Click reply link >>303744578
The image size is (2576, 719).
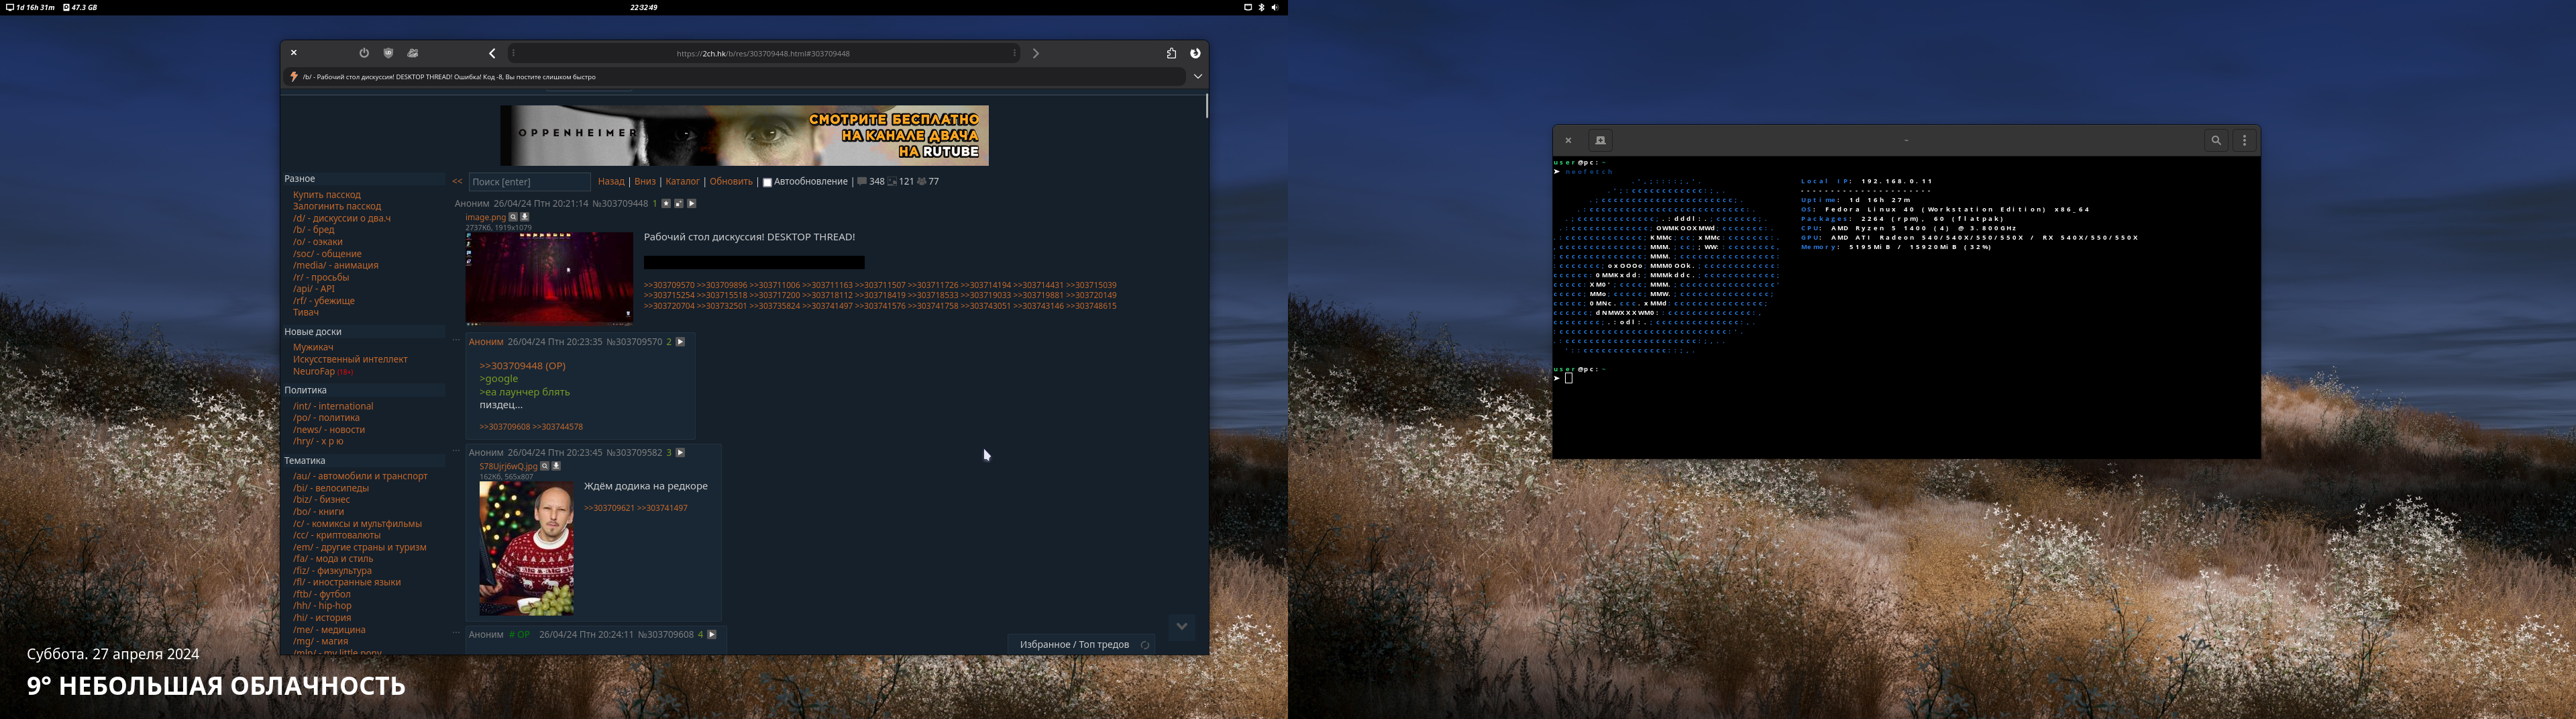pyautogui.click(x=558, y=426)
